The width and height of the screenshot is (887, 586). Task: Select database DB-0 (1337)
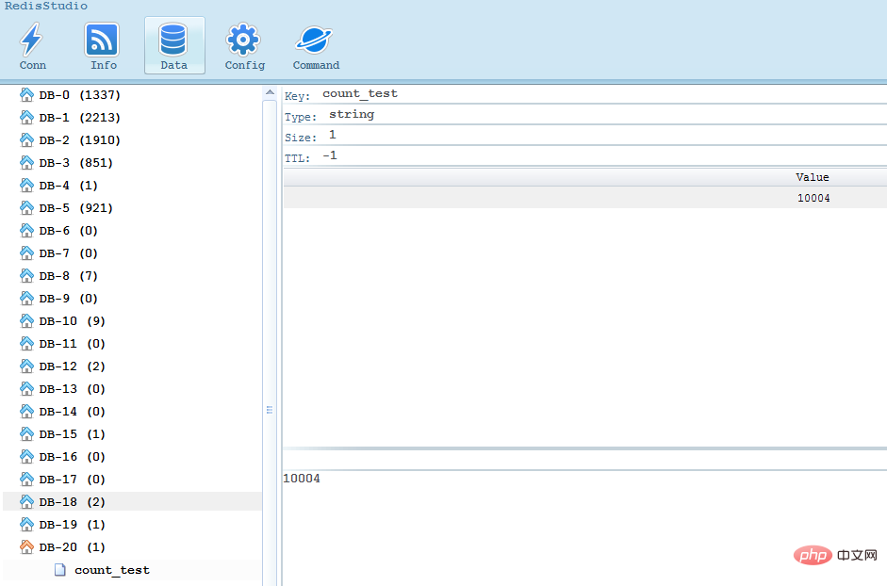[79, 95]
